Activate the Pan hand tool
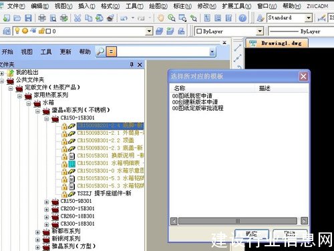 (x=160, y=18)
